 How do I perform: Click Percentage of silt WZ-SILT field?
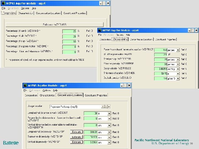pyautogui.click(x=69, y=36)
